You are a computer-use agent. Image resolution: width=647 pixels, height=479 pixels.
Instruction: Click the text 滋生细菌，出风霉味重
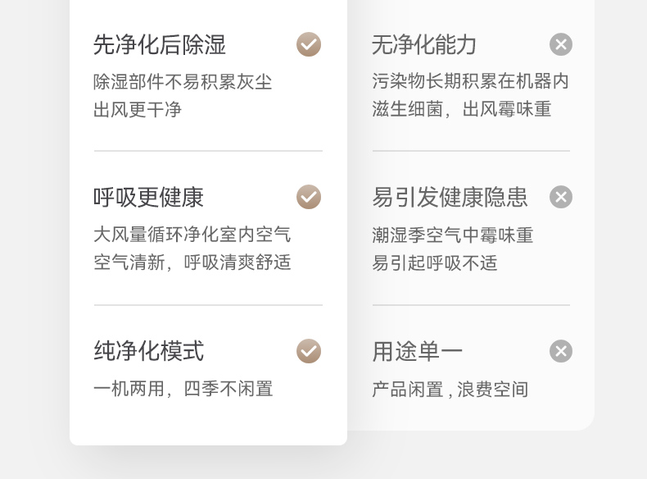point(461,110)
